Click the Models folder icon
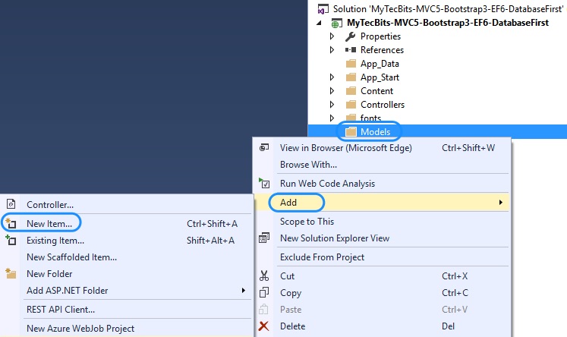 click(351, 132)
